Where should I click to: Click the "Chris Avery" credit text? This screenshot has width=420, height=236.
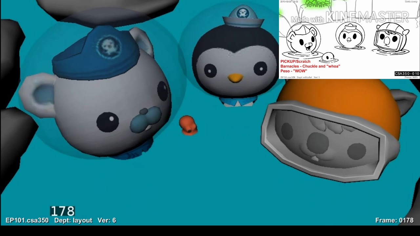coord(411,2)
